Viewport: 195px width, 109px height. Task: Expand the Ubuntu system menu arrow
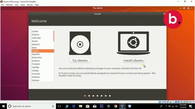(x=192, y=8)
